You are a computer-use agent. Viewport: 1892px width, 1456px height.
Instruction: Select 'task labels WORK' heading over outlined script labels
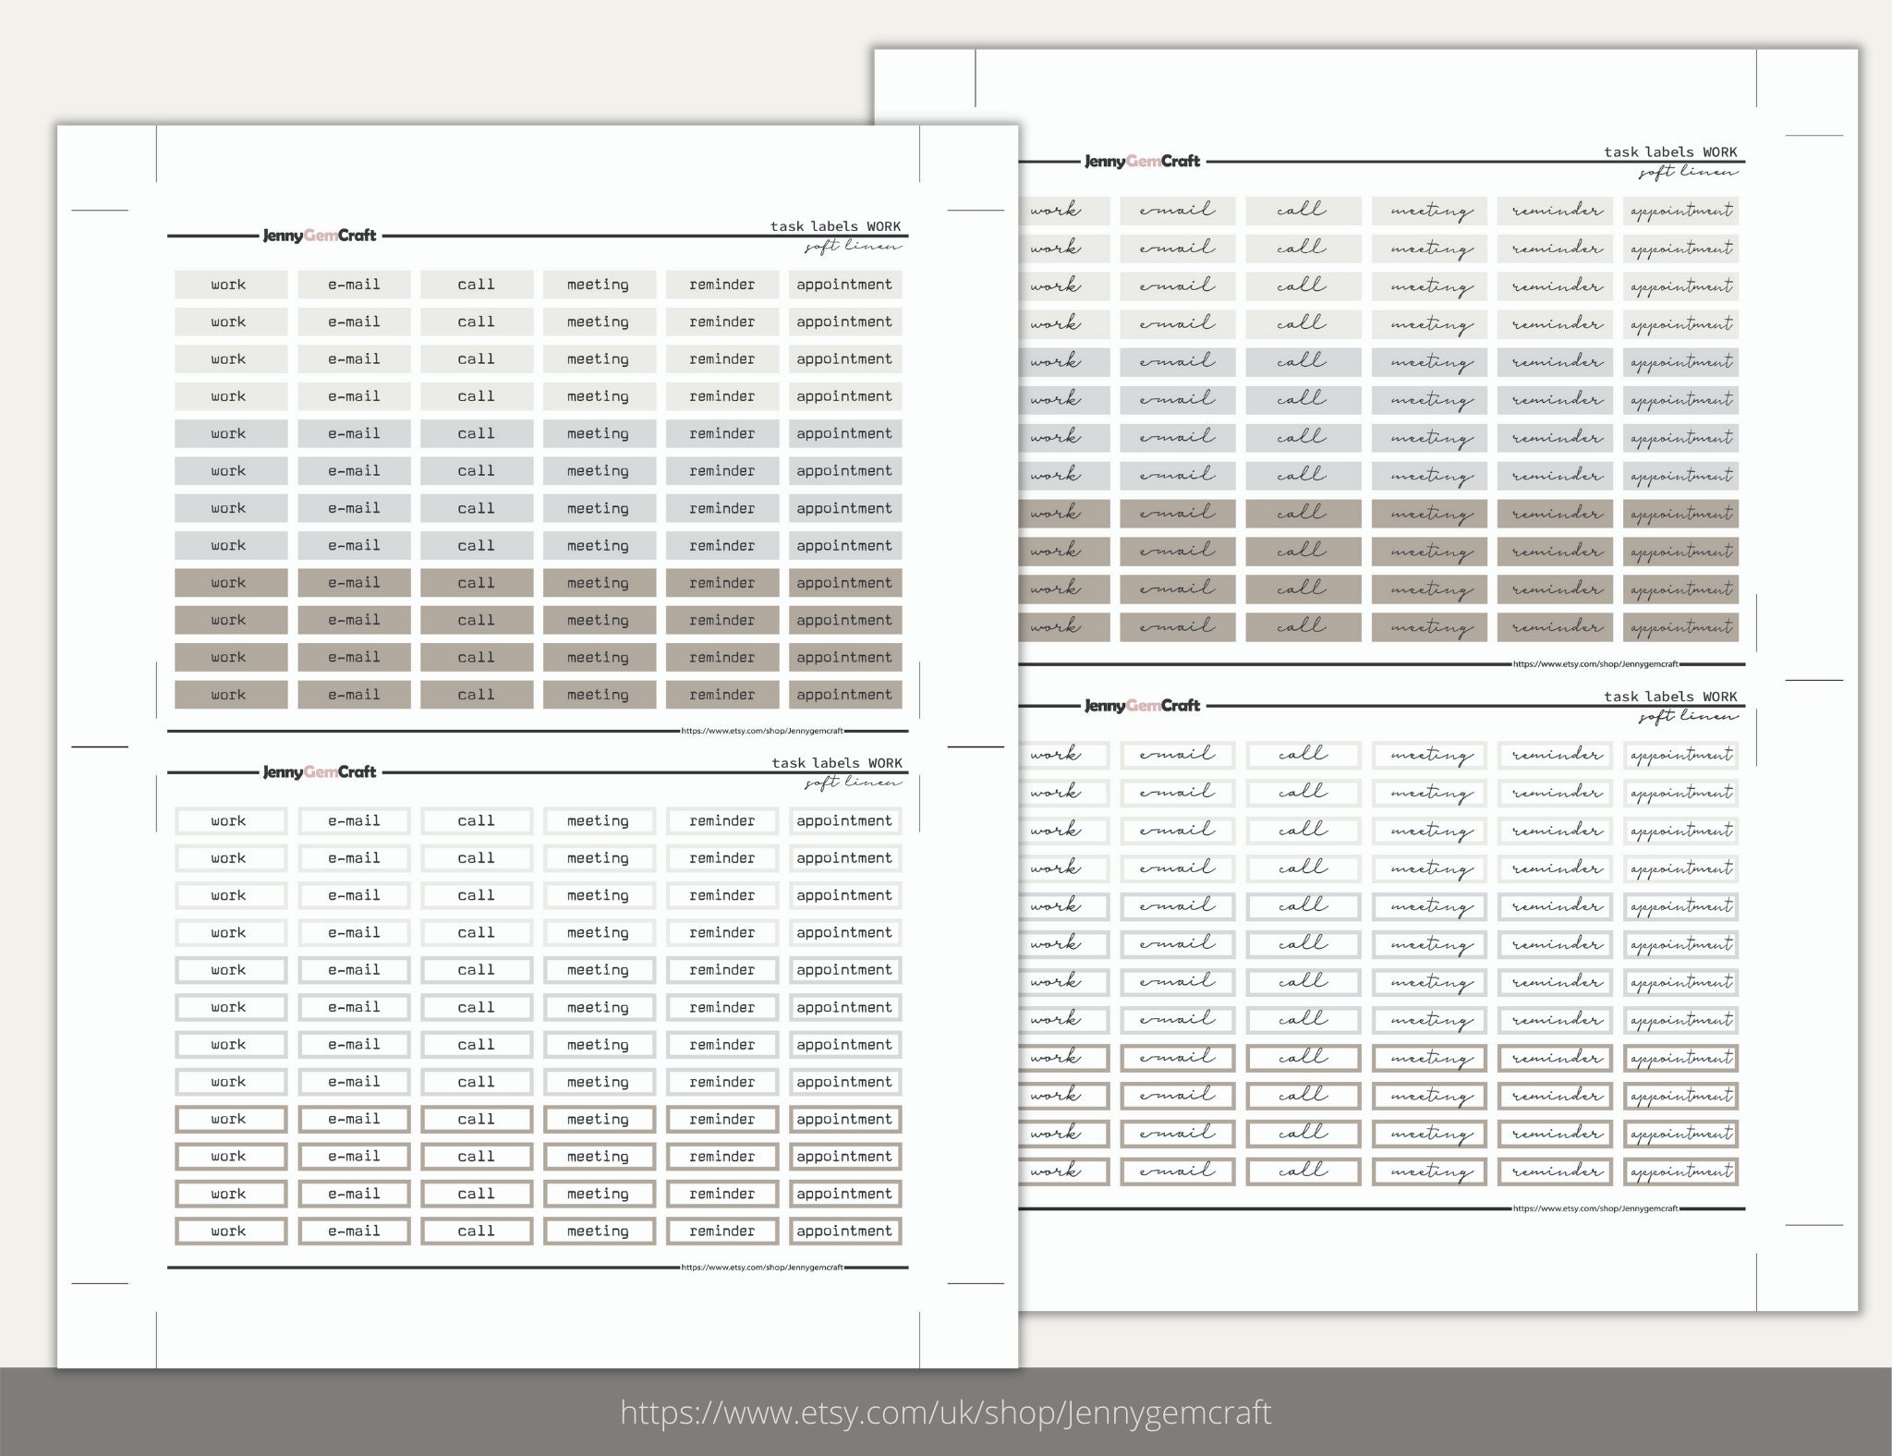[x=1670, y=697]
